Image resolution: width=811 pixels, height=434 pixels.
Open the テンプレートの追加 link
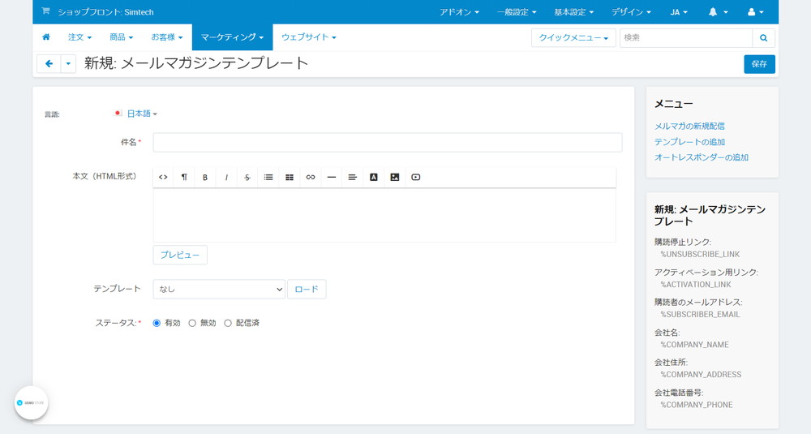click(689, 142)
